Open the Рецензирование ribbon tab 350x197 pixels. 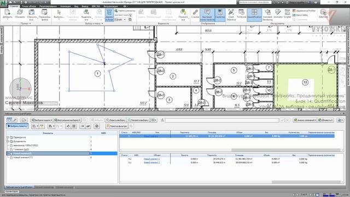pyautogui.click(x=48, y=6)
